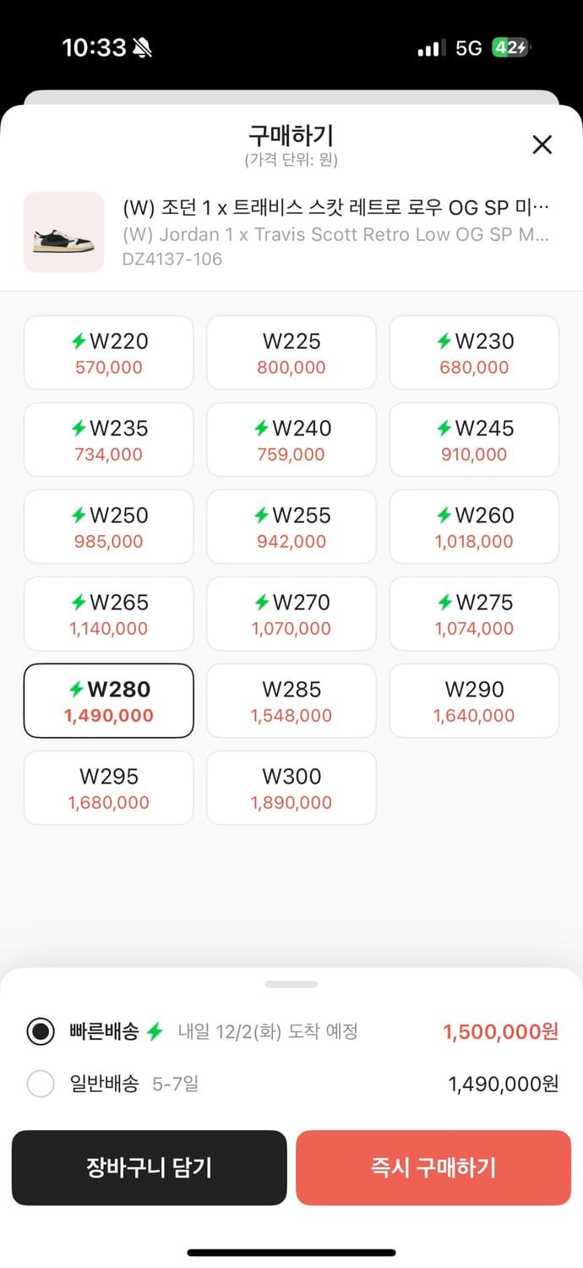Image resolution: width=583 pixels, height=1268 pixels.
Task: Close the purchase sheet with X
Action: point(542,145)
